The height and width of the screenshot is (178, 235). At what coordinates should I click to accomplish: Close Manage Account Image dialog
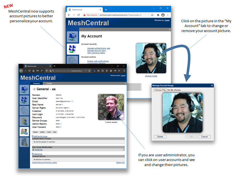point(212,86)
